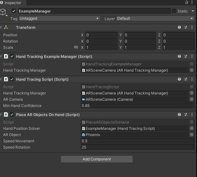The image size is (197, 177).
Task: Edit the ExampleManager name field
Action: tap(94, 11)
